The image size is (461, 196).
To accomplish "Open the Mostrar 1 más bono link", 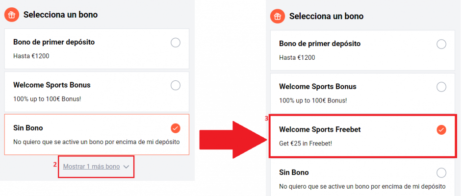I will pos(91,167).
